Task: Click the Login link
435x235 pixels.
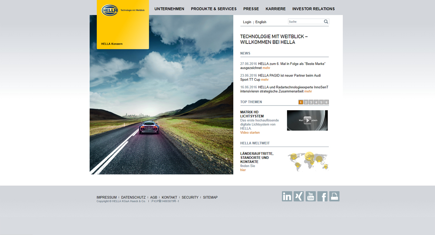Action: [247, 22]
